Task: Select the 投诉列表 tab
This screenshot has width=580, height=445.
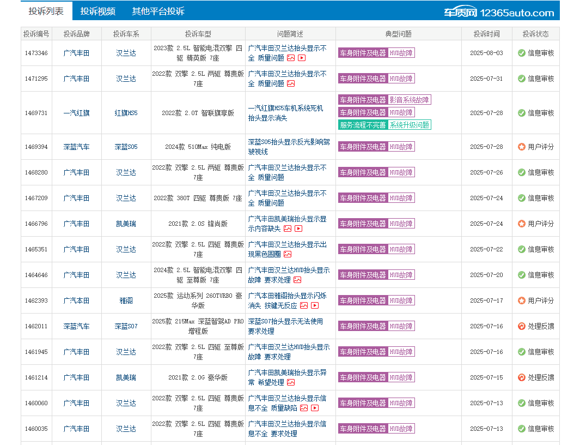Action: 46,11
